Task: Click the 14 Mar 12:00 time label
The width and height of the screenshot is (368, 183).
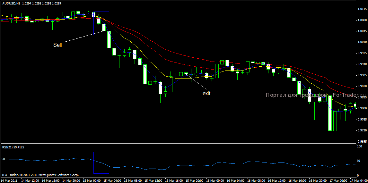Action: coord(30,181)
